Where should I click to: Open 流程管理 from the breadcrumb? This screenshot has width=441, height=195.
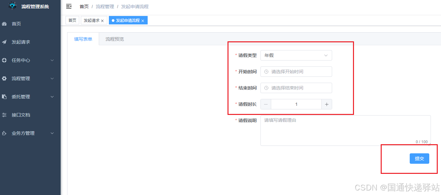[105, 6]
